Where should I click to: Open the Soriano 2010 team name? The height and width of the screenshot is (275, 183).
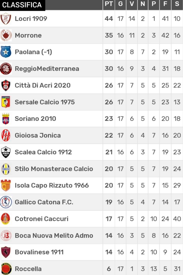click(x=35, y=119)
